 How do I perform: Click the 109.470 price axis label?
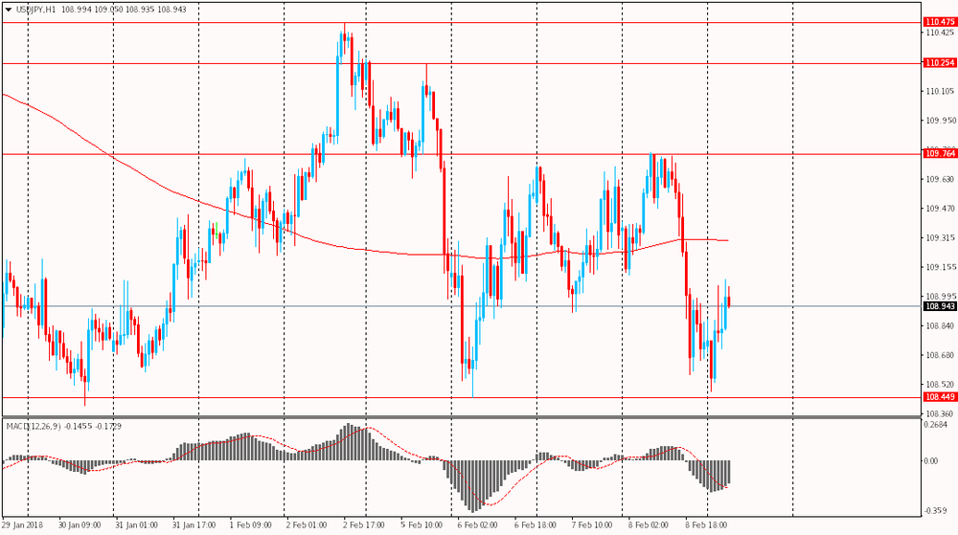[941, 209]
